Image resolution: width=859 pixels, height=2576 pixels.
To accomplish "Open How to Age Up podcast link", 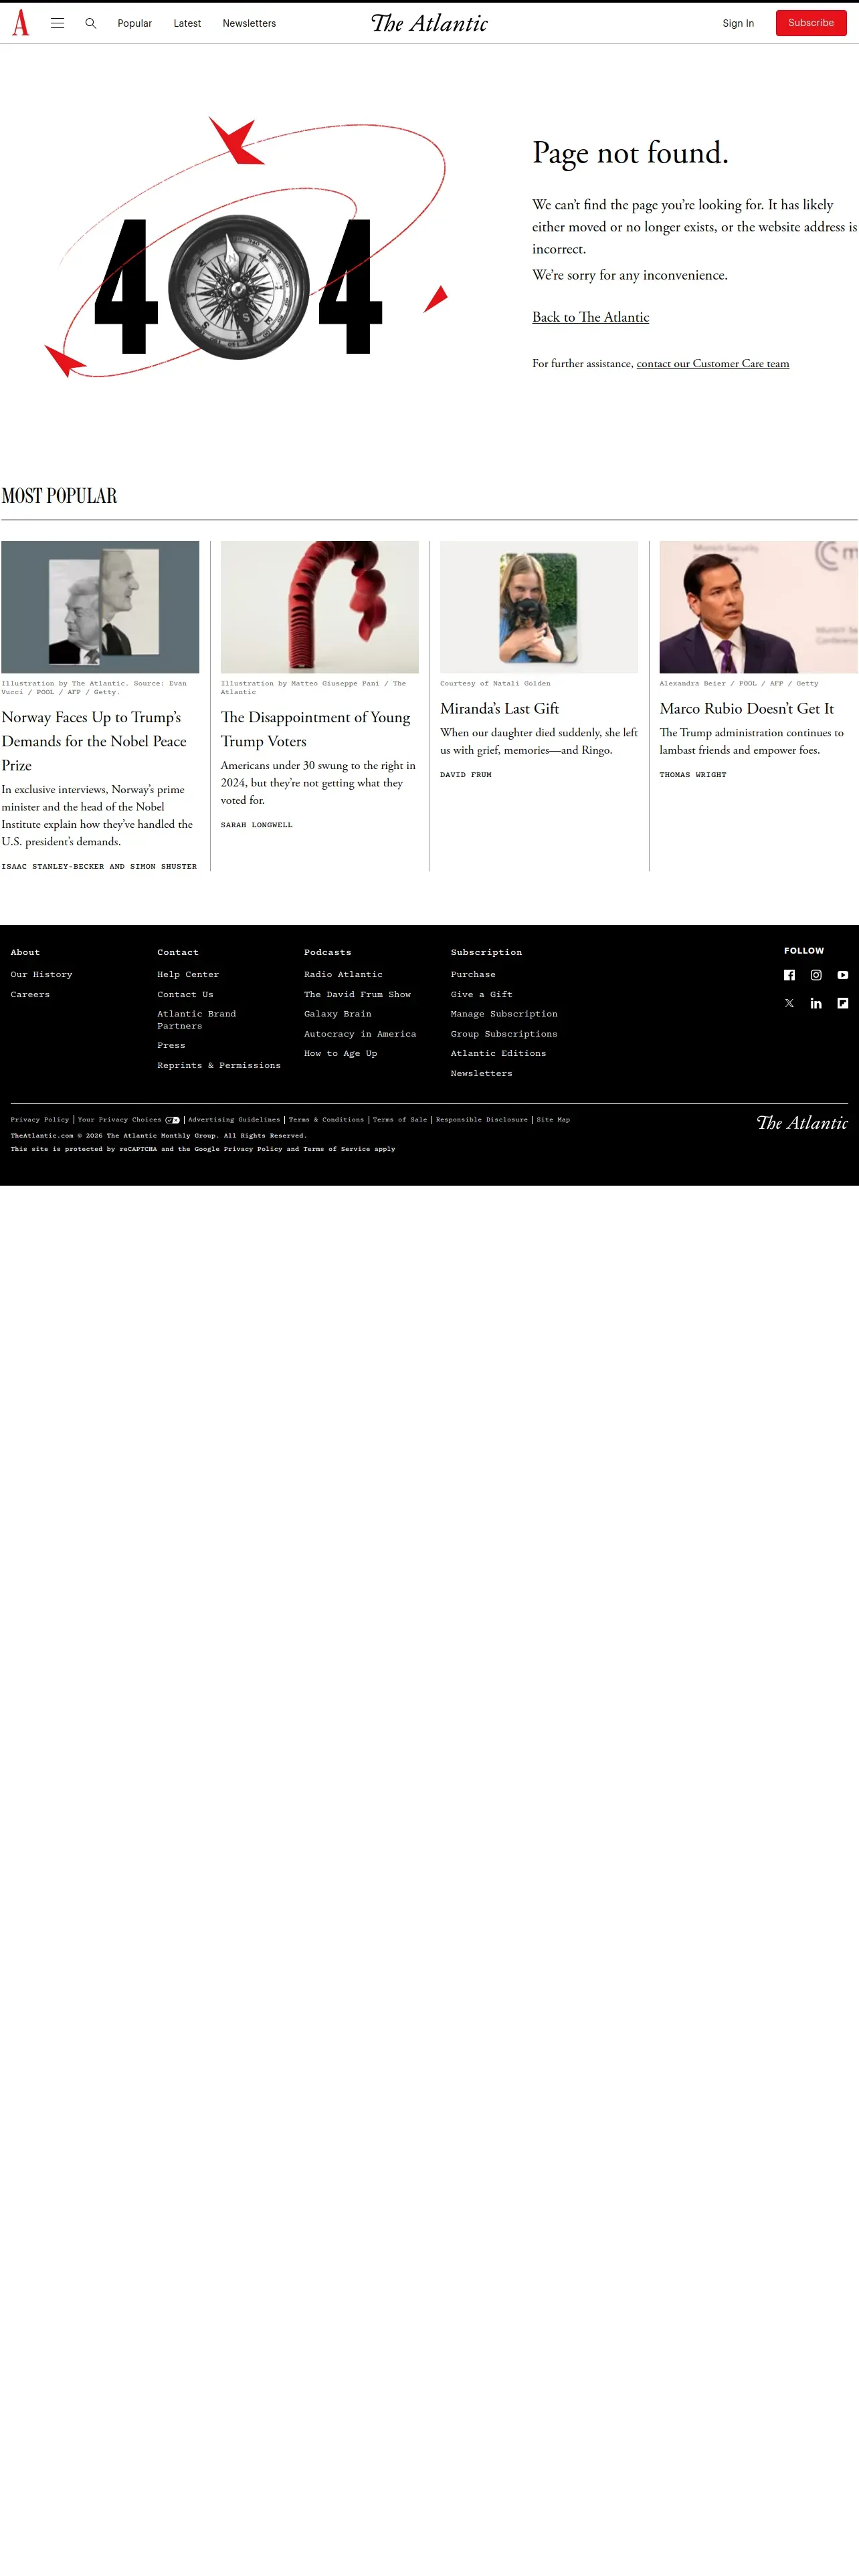I will tap(341, 1053).
